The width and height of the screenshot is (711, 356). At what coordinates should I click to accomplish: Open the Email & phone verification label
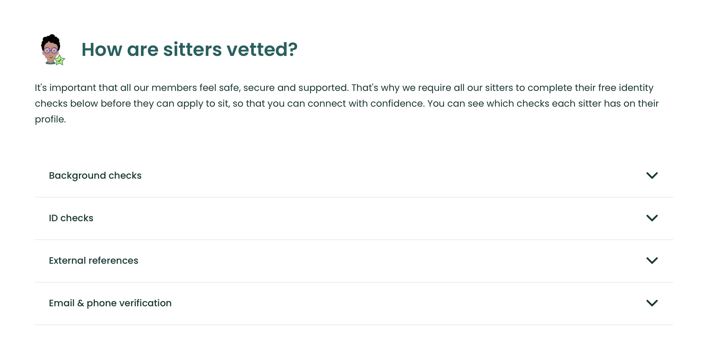tap(110, 303)
